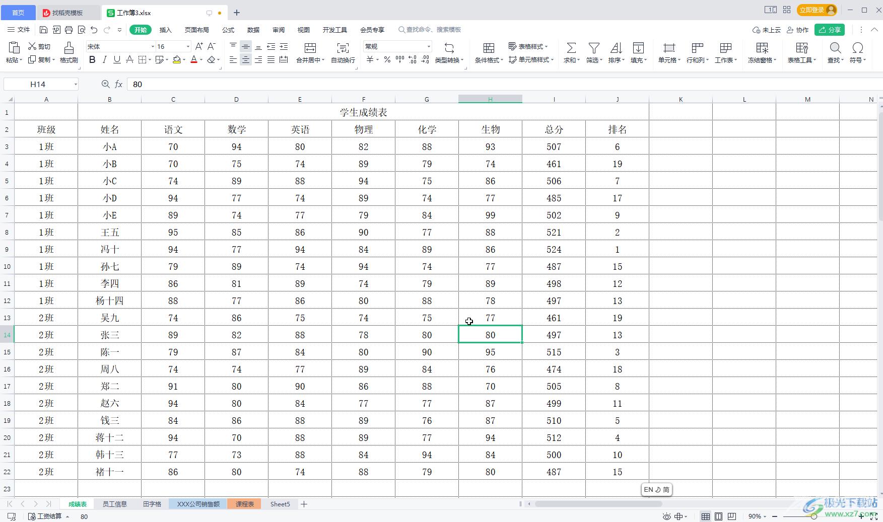
Task: Open the Data (数据) ribbon tab
Action: click(253, 30)
